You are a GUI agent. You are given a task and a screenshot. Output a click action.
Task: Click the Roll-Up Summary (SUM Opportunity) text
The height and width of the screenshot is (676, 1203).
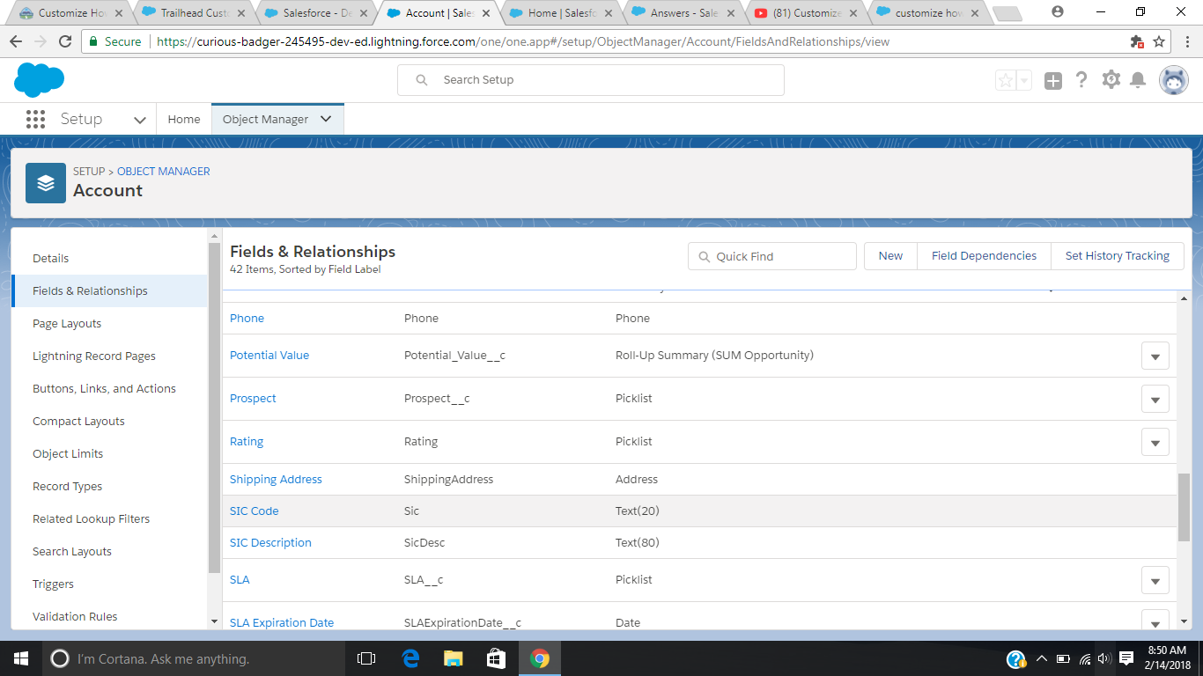(x=714, y=356)
